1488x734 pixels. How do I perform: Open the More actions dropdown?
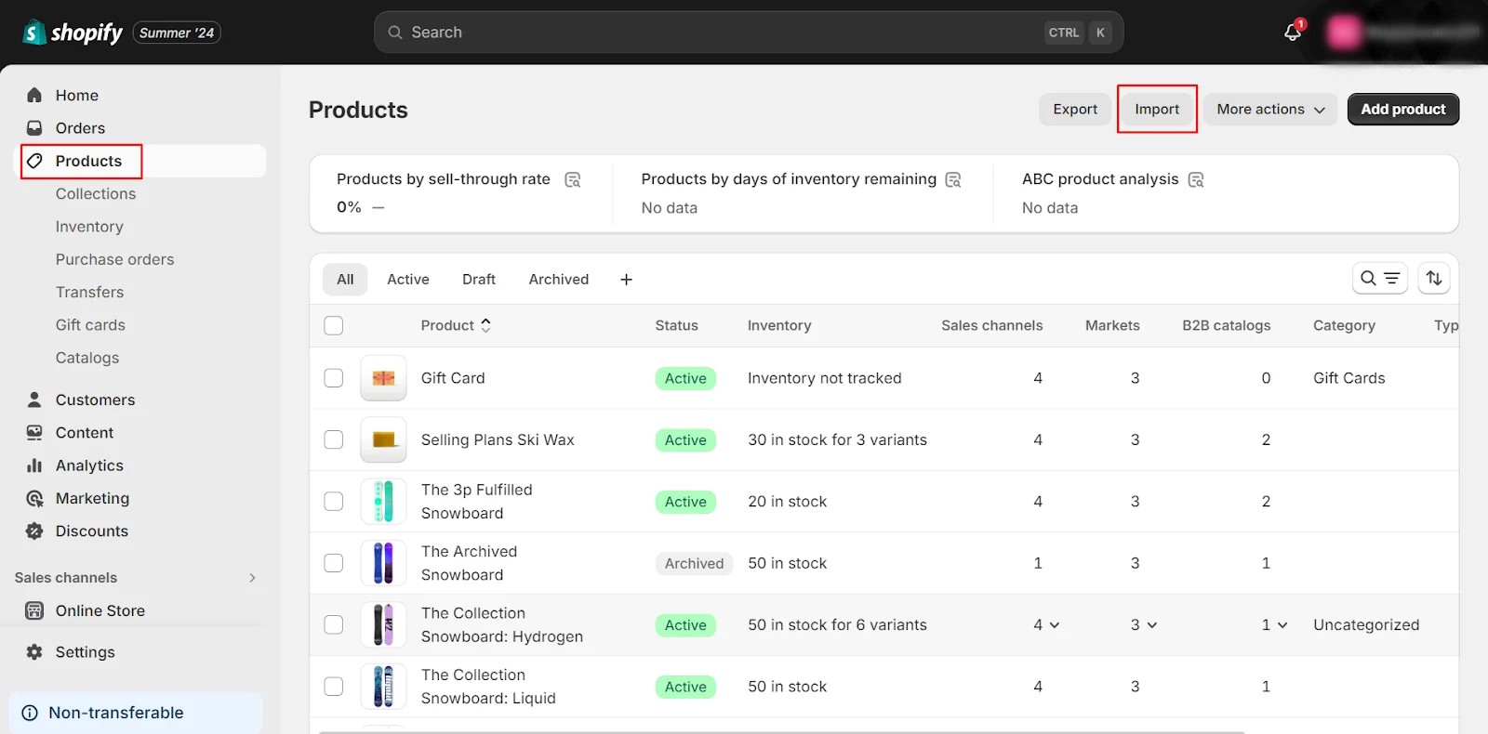coord(1270,109)
